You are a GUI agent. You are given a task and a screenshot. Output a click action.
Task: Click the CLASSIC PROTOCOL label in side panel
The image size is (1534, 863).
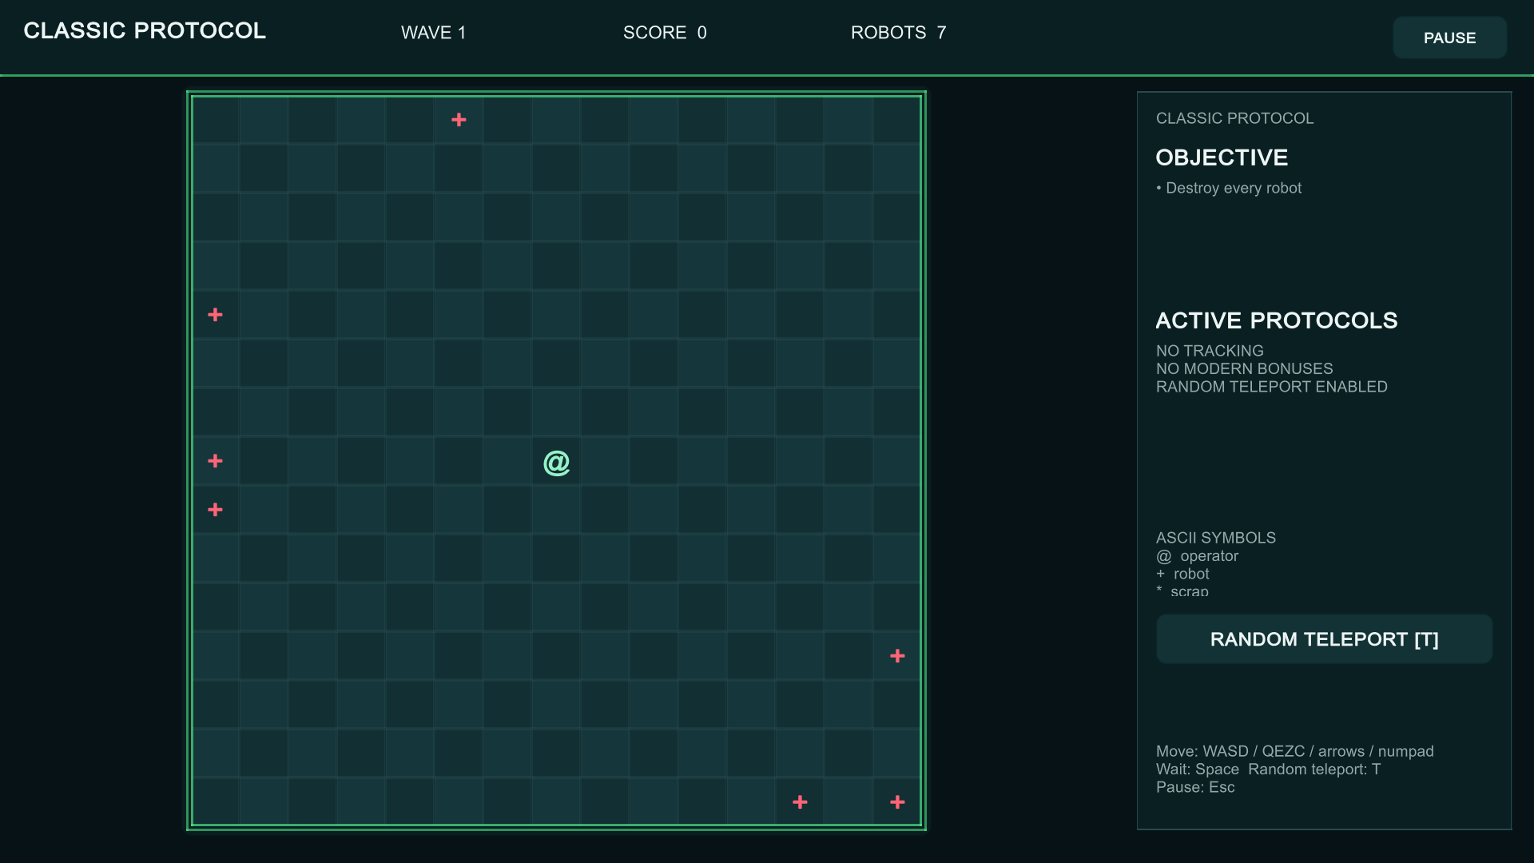pyautogui.click(x=1234, y=118)
